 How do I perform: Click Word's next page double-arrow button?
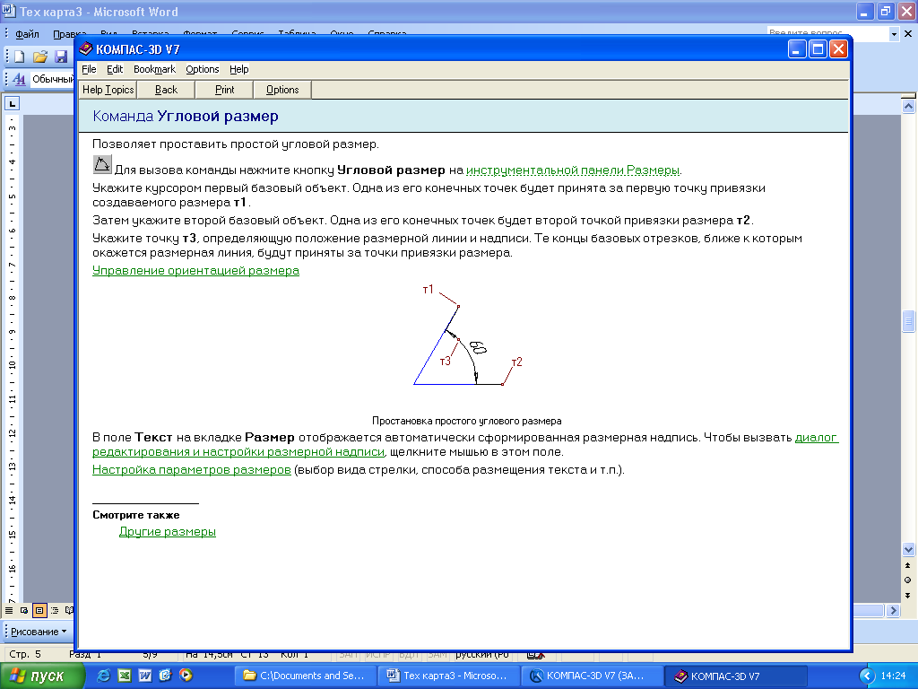click(x=908, y=596)
